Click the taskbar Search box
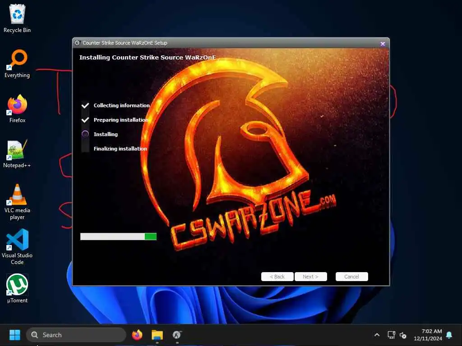 point(76,335)
